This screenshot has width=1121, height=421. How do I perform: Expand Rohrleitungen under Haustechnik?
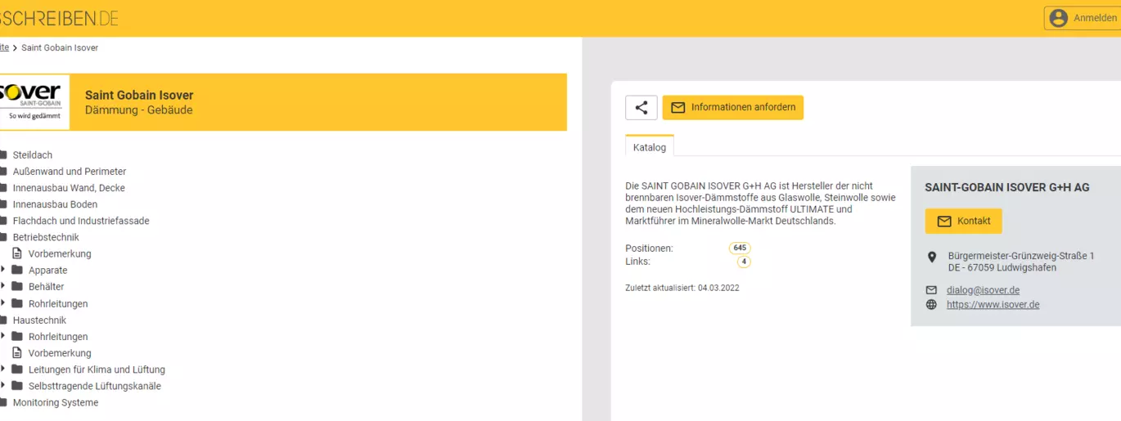(x=2, y=336)
